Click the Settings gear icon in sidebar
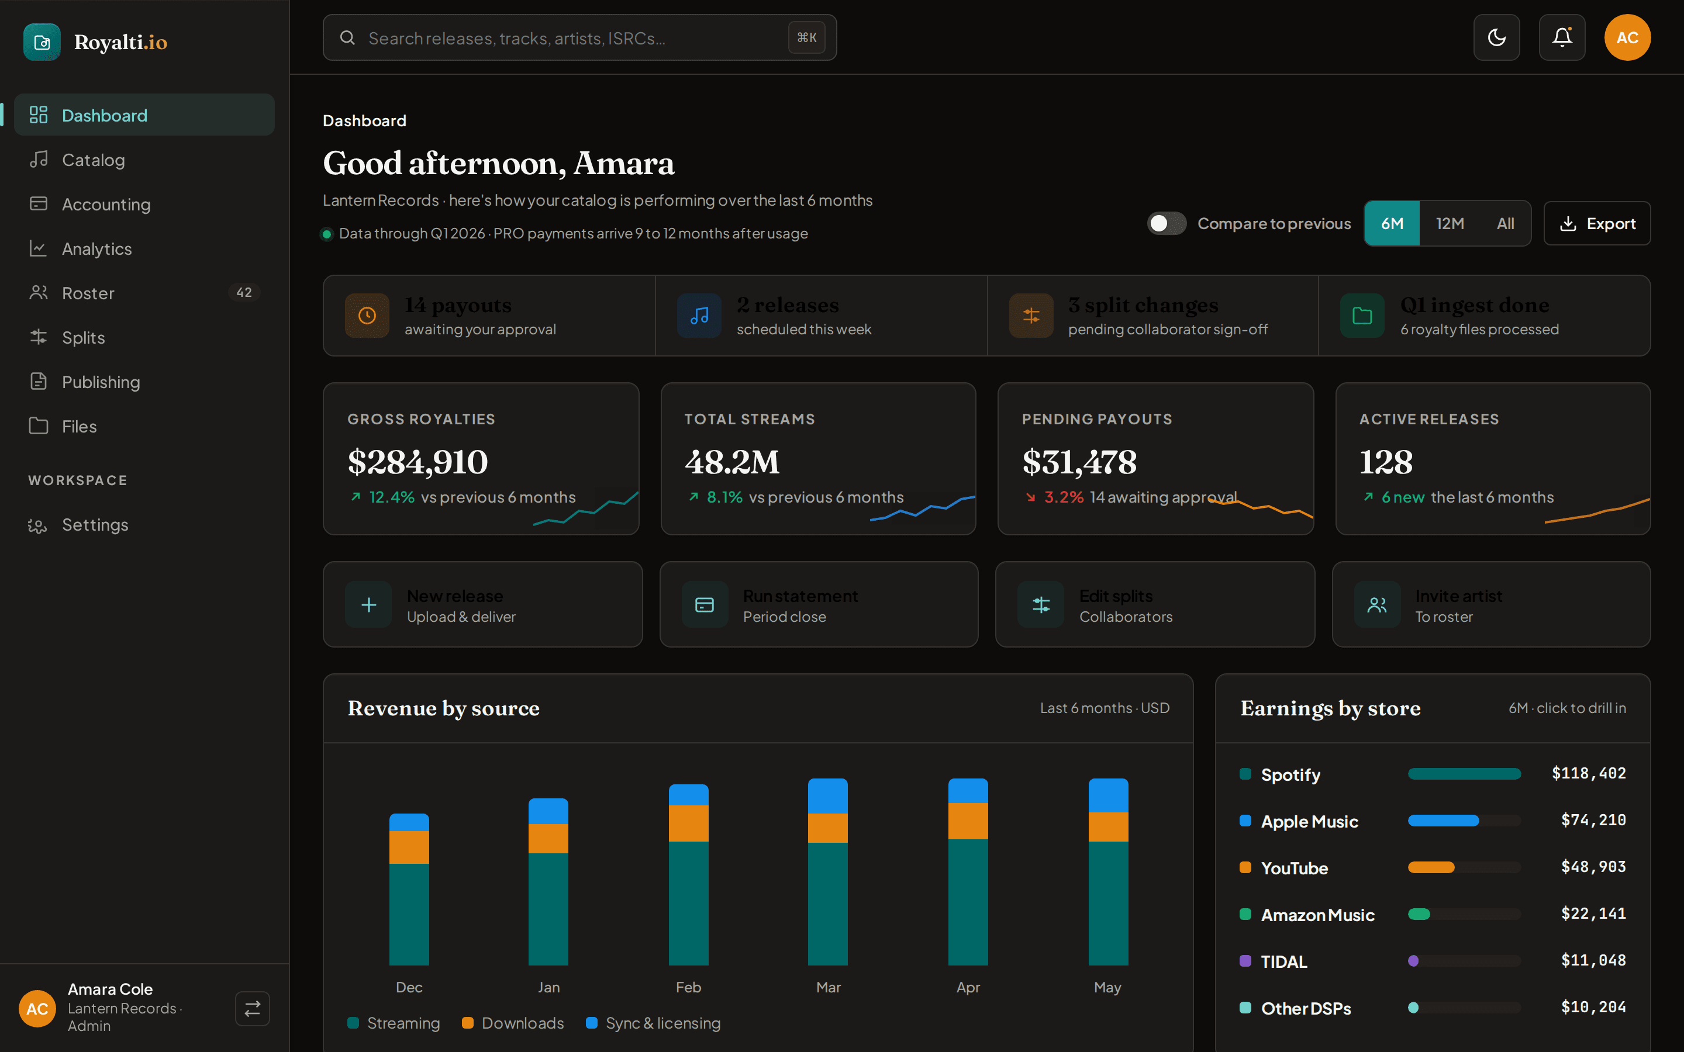 37,525
